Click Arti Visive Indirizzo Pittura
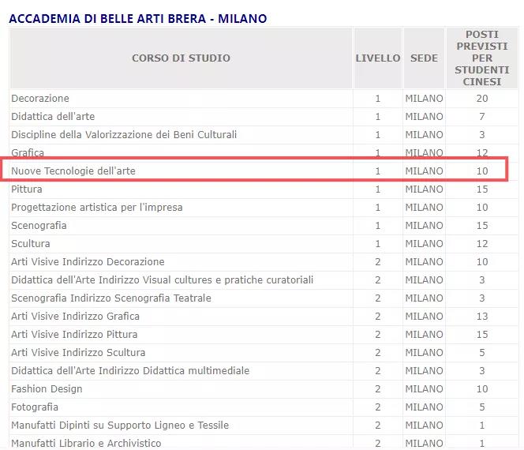524x450 pixels. coord(74,334)
